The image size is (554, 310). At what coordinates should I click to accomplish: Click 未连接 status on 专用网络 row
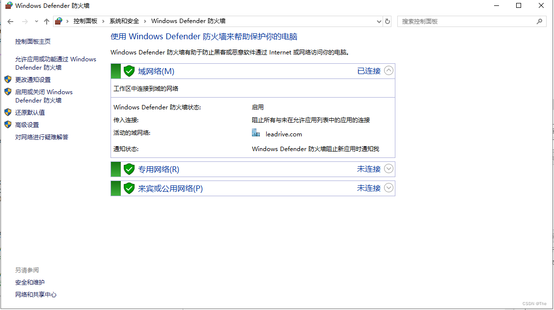(369, 169)
